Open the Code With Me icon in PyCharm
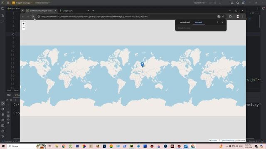 232,3
